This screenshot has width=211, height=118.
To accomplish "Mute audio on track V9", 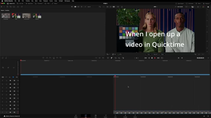I will click(10, 84).
